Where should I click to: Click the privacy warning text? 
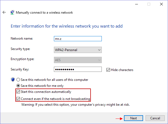pyautogui.click(x=75, y=105)
